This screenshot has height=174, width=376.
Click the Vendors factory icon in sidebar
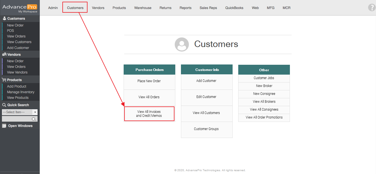click(4, 55)
